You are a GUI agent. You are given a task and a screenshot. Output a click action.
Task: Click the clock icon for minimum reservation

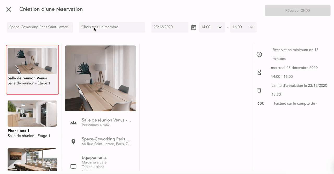259,54
